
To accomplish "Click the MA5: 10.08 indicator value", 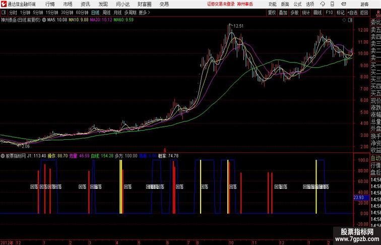I will (57, 20).
